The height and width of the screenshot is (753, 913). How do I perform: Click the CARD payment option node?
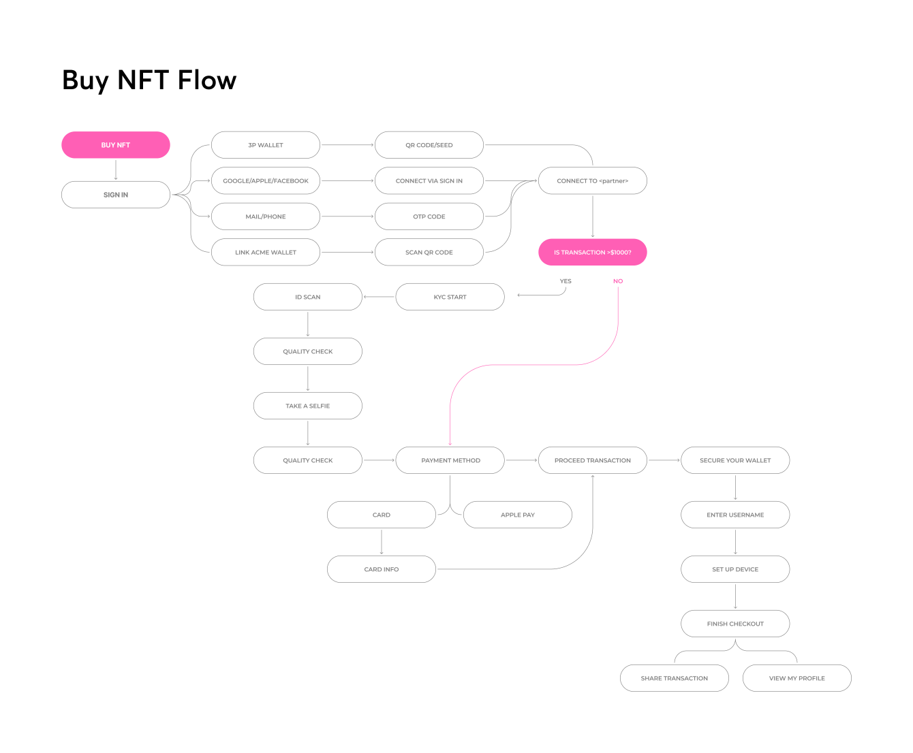pos(382,515)
